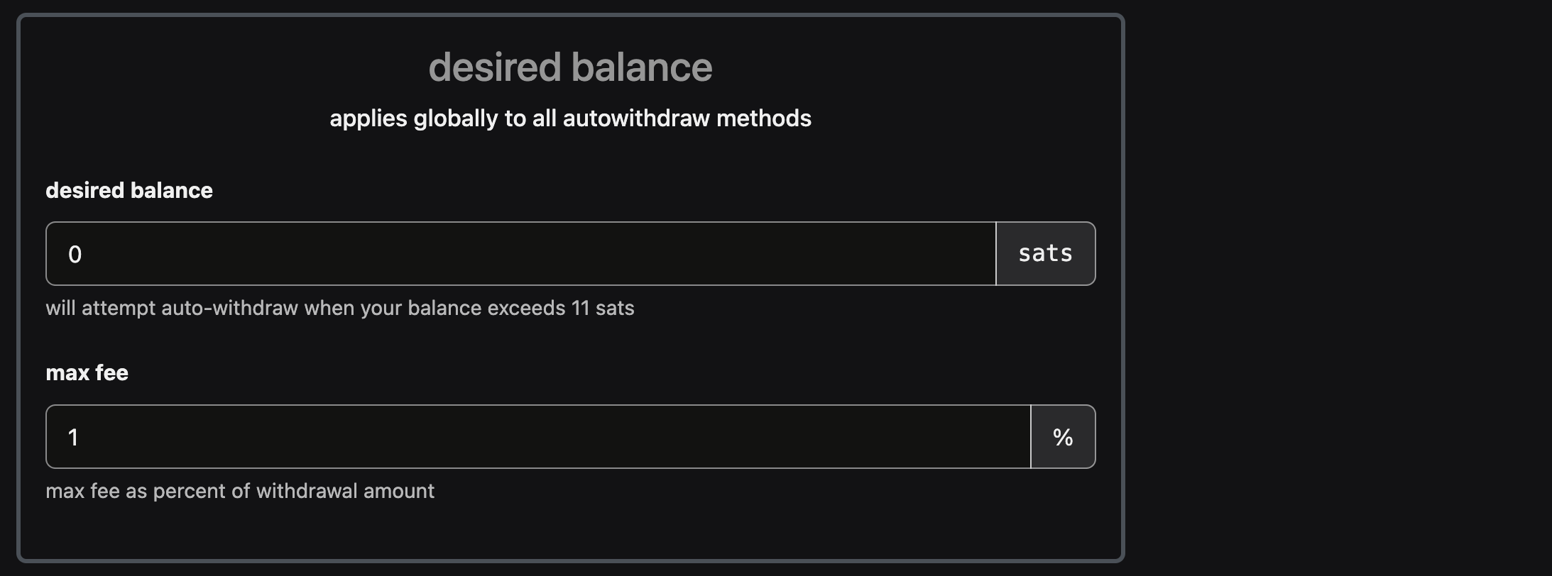Click the bold desired balance field label
Viewport: 1552px width, 576px height.
point(129,191)
